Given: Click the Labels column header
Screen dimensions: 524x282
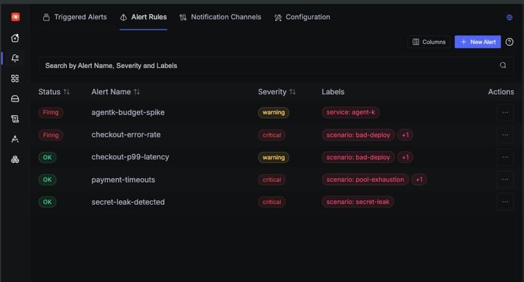Looking at the screenshot, I should coord(333,92).
